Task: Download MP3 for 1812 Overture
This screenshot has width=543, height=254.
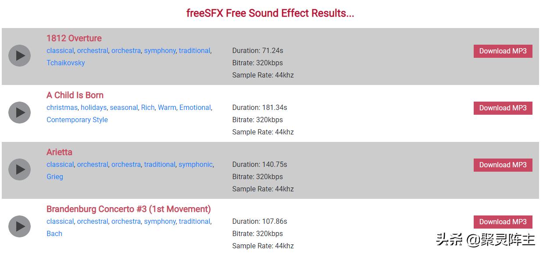Action: [503, 51]
